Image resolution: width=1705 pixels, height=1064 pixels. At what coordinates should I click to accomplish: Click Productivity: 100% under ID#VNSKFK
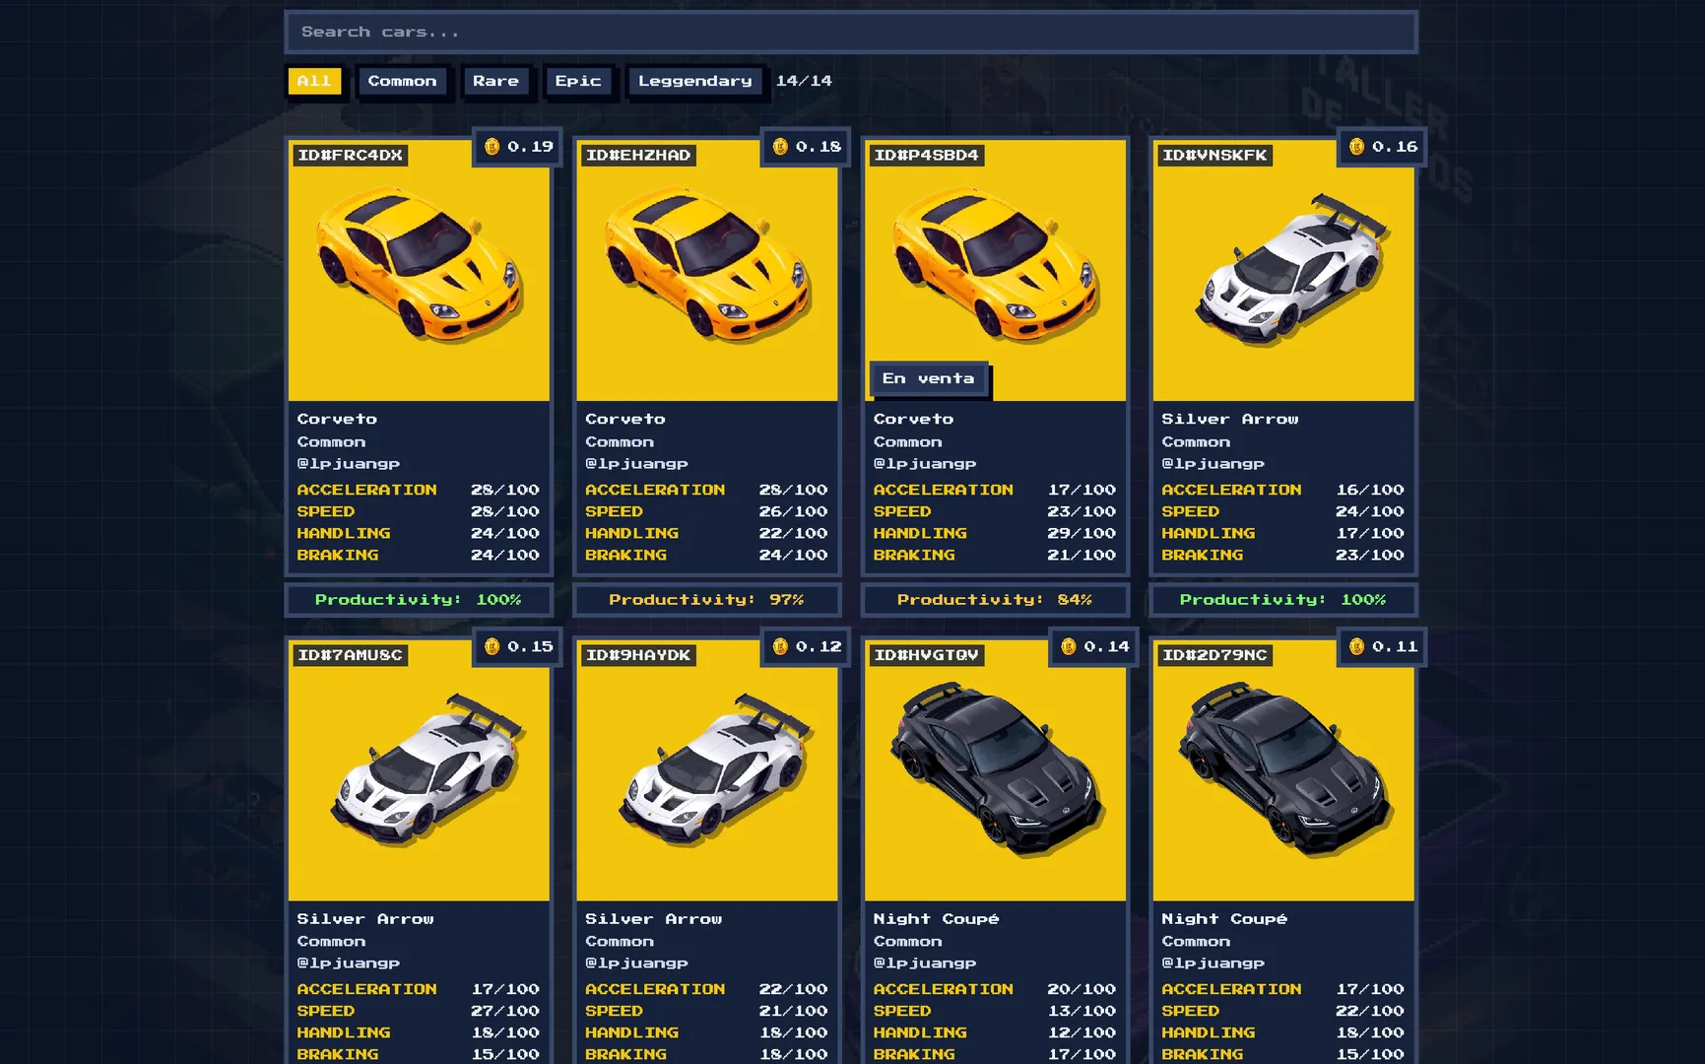click(1283, 599)
